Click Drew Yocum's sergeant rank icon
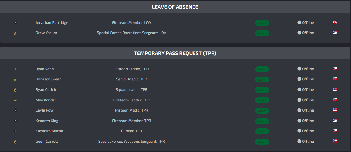This screenshot has width=351, height=152. 15,33
